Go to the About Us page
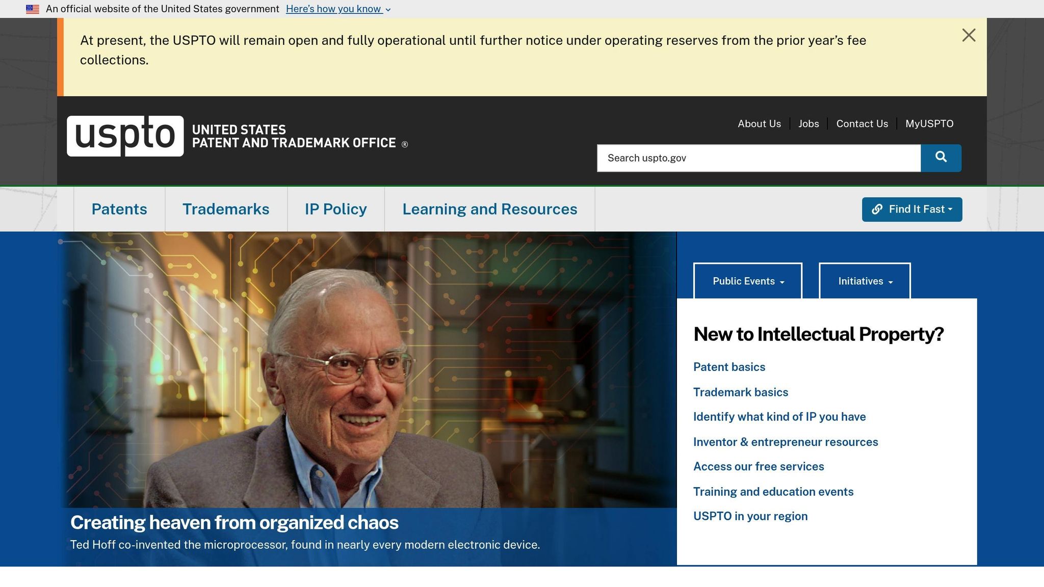Screen dimensions: 1044x587 [759, 124]
